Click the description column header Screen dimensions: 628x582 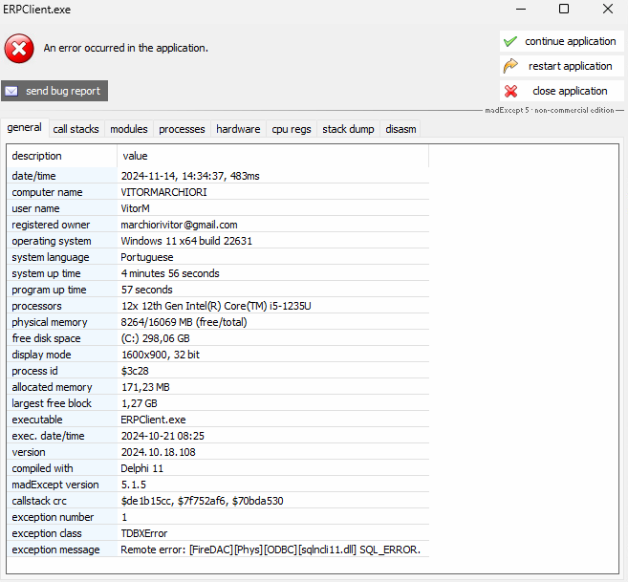tap(37, 156)
